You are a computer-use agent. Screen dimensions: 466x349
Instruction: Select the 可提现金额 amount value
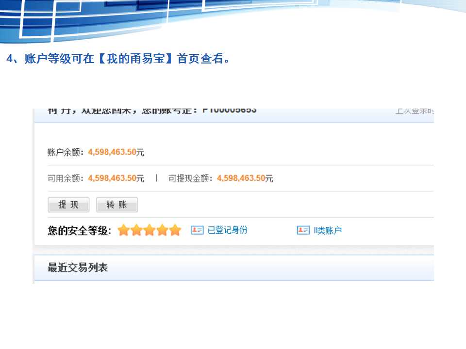pos(241,178)
